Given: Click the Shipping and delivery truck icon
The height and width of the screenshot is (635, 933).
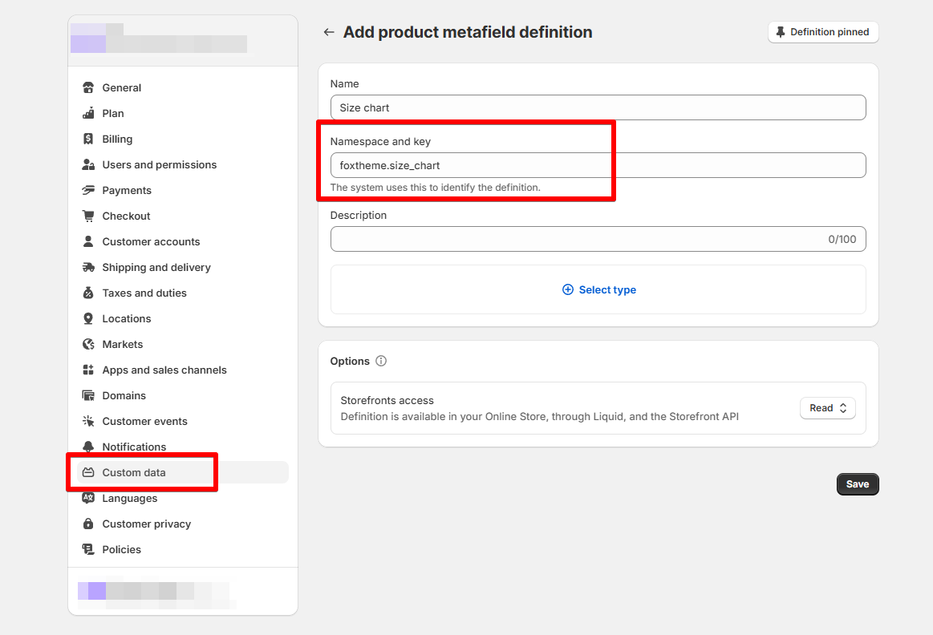Looking at the screenshot, I should point(88,268).
